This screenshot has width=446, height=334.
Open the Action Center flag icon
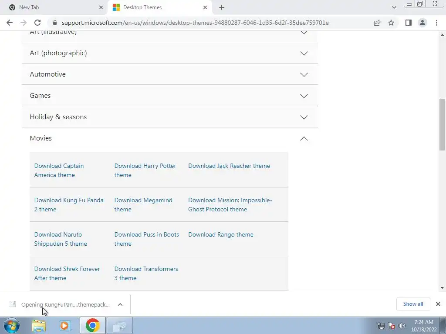[392, 325]
